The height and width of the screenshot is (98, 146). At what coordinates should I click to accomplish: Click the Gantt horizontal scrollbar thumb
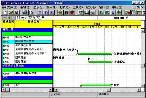coord(109,90)
